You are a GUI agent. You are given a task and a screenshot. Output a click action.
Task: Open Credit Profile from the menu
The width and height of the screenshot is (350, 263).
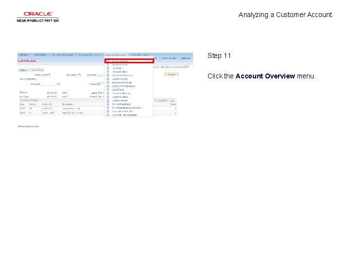(x=118, y=90)
